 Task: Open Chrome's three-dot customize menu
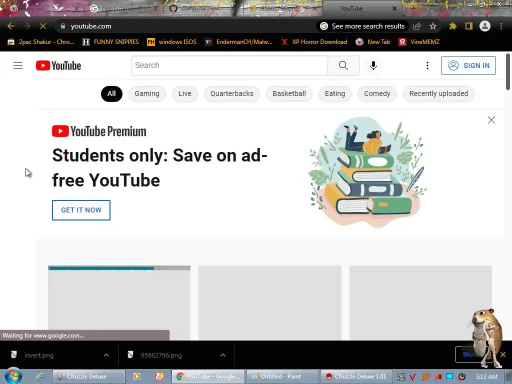(501, 26)
